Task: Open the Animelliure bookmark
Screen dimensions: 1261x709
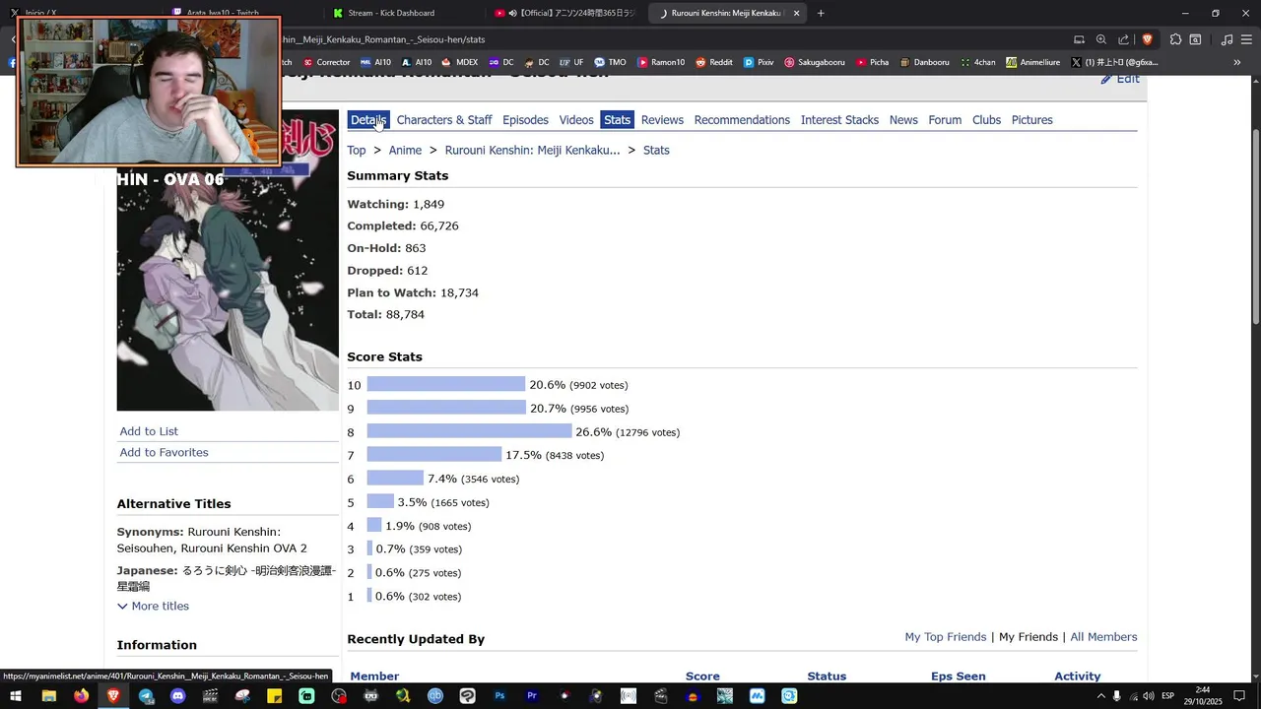Action: [1033, 62]
